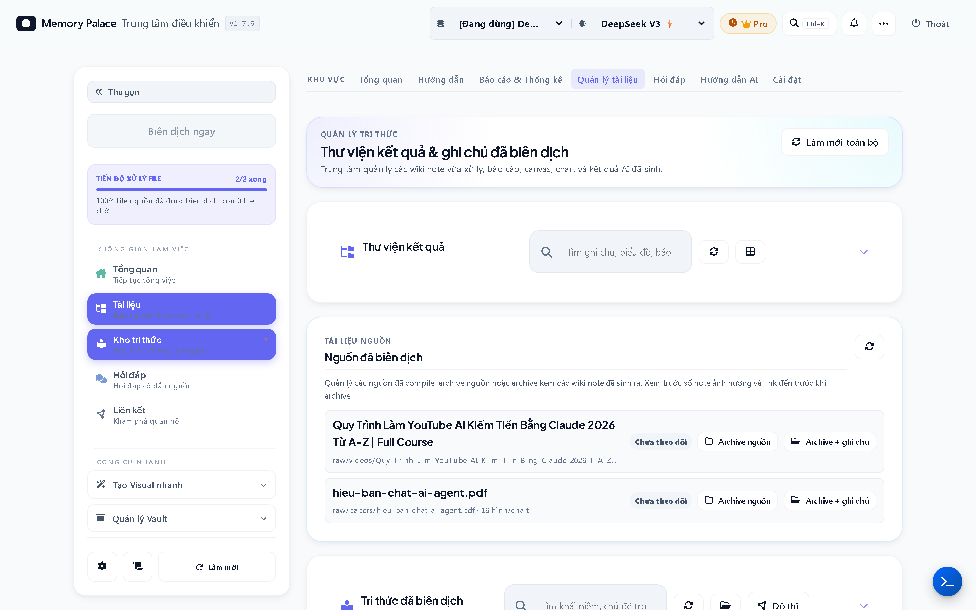The width and height of the screenshot is (976, 610).
Task: Click the Biên dịch ngay button
Action: tap(182, 131)
